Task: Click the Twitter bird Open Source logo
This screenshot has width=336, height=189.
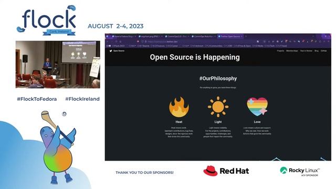Action: click(x=117, y=51)
